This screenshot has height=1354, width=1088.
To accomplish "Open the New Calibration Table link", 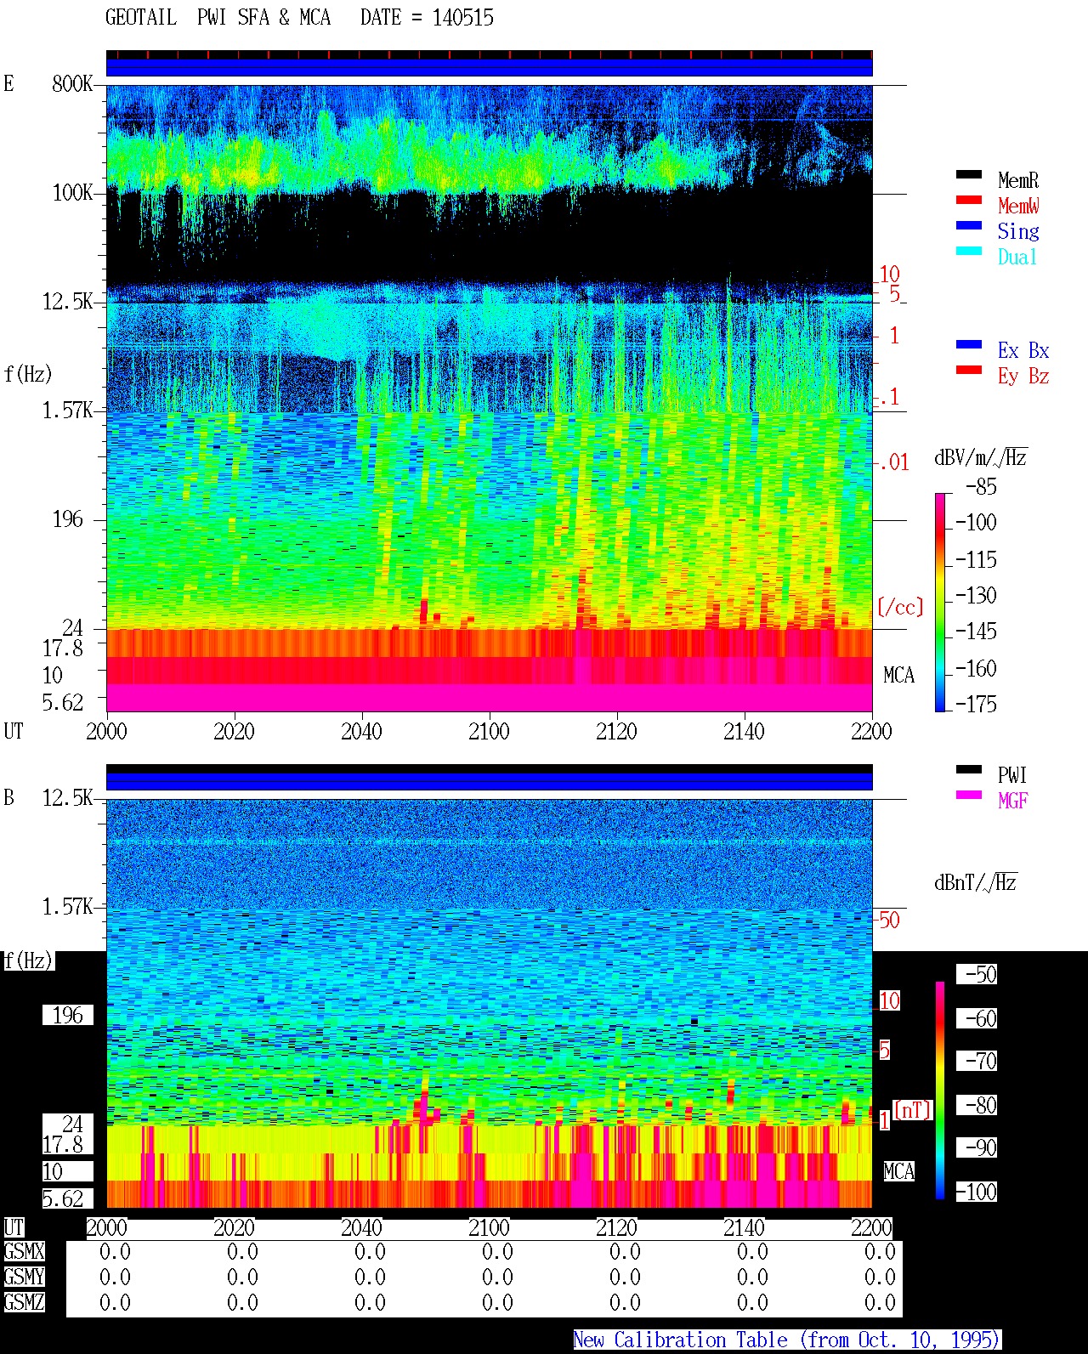I will pos(786,1340).
